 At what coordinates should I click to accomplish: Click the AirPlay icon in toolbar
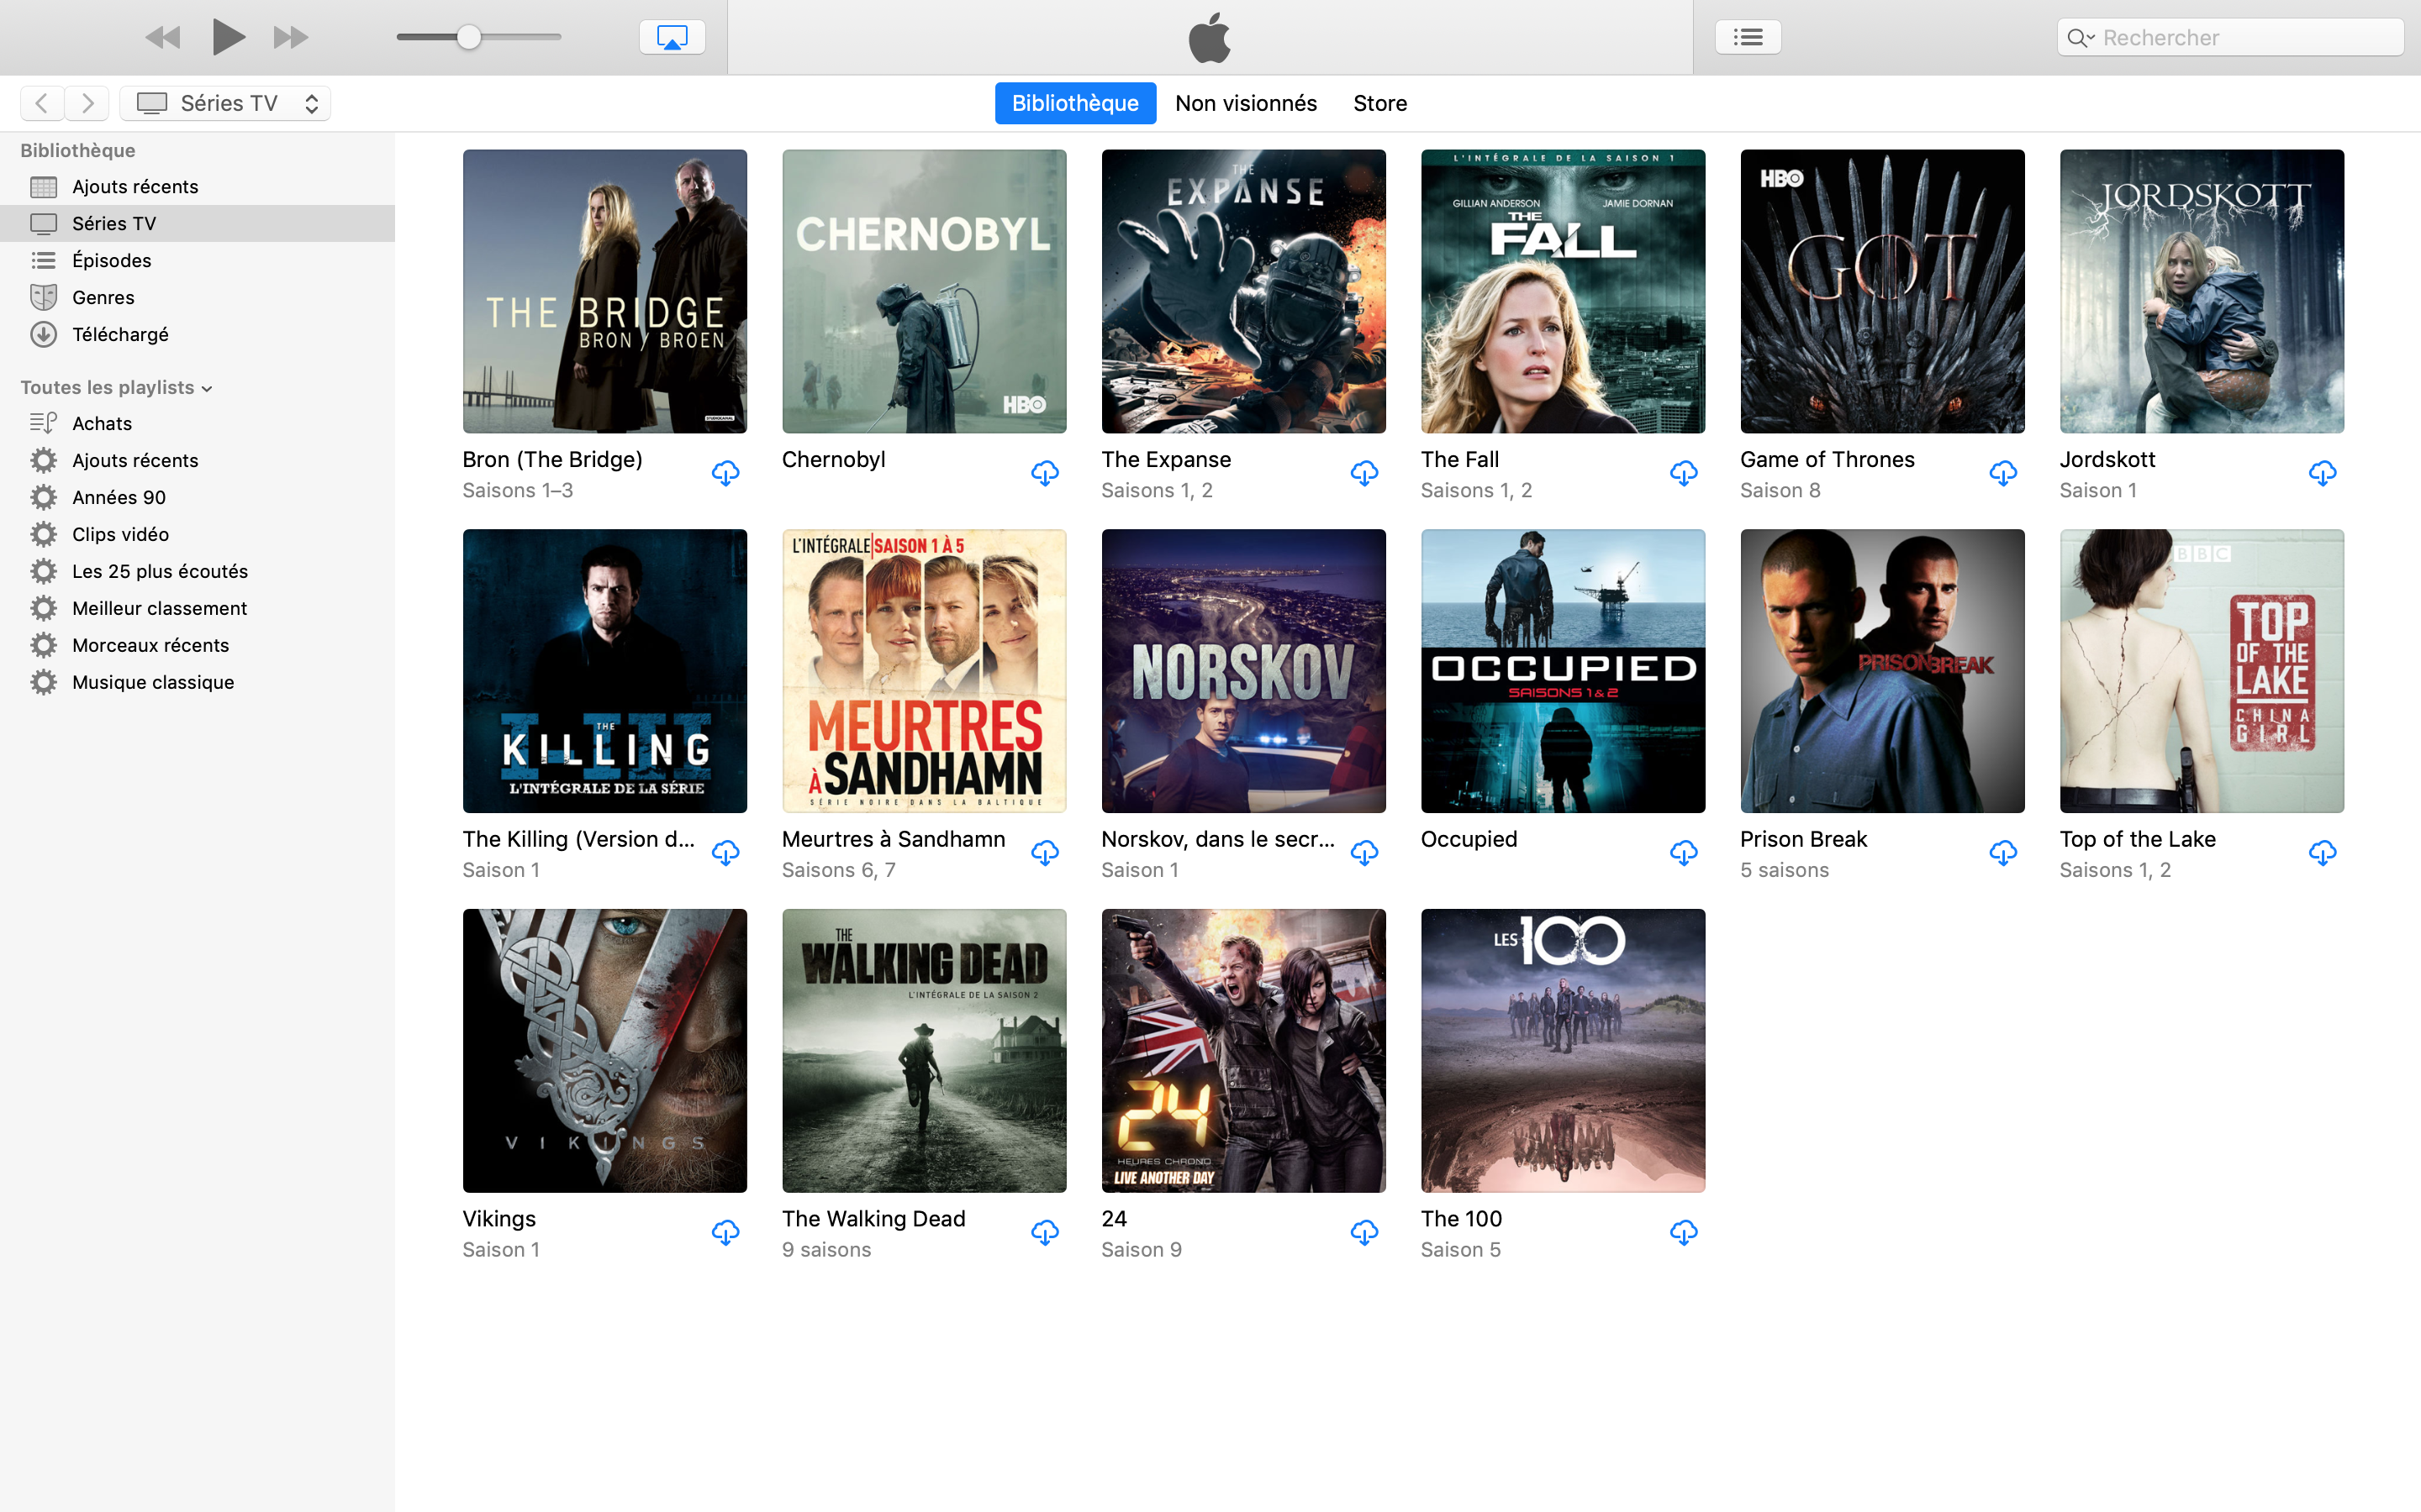click(672, 38)
